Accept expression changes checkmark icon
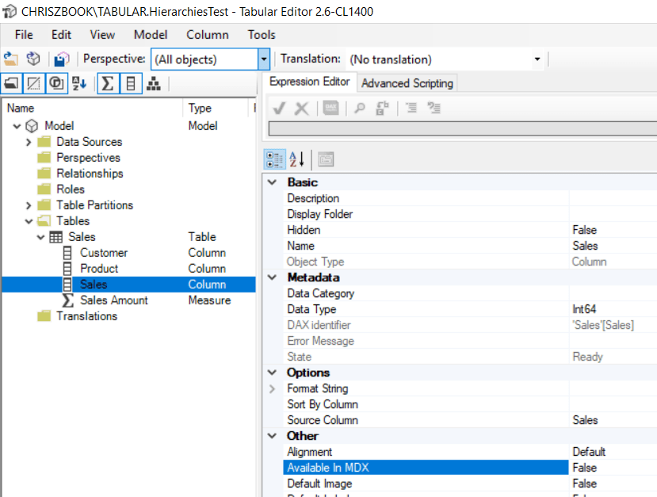The image size is (657, 497). point(280,108)
